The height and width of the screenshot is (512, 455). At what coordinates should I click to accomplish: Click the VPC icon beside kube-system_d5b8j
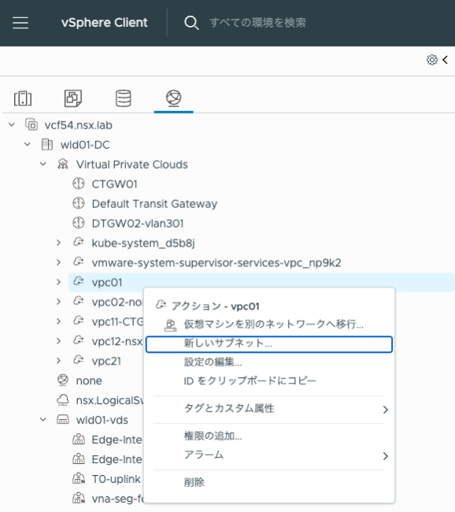pos(79,242)
